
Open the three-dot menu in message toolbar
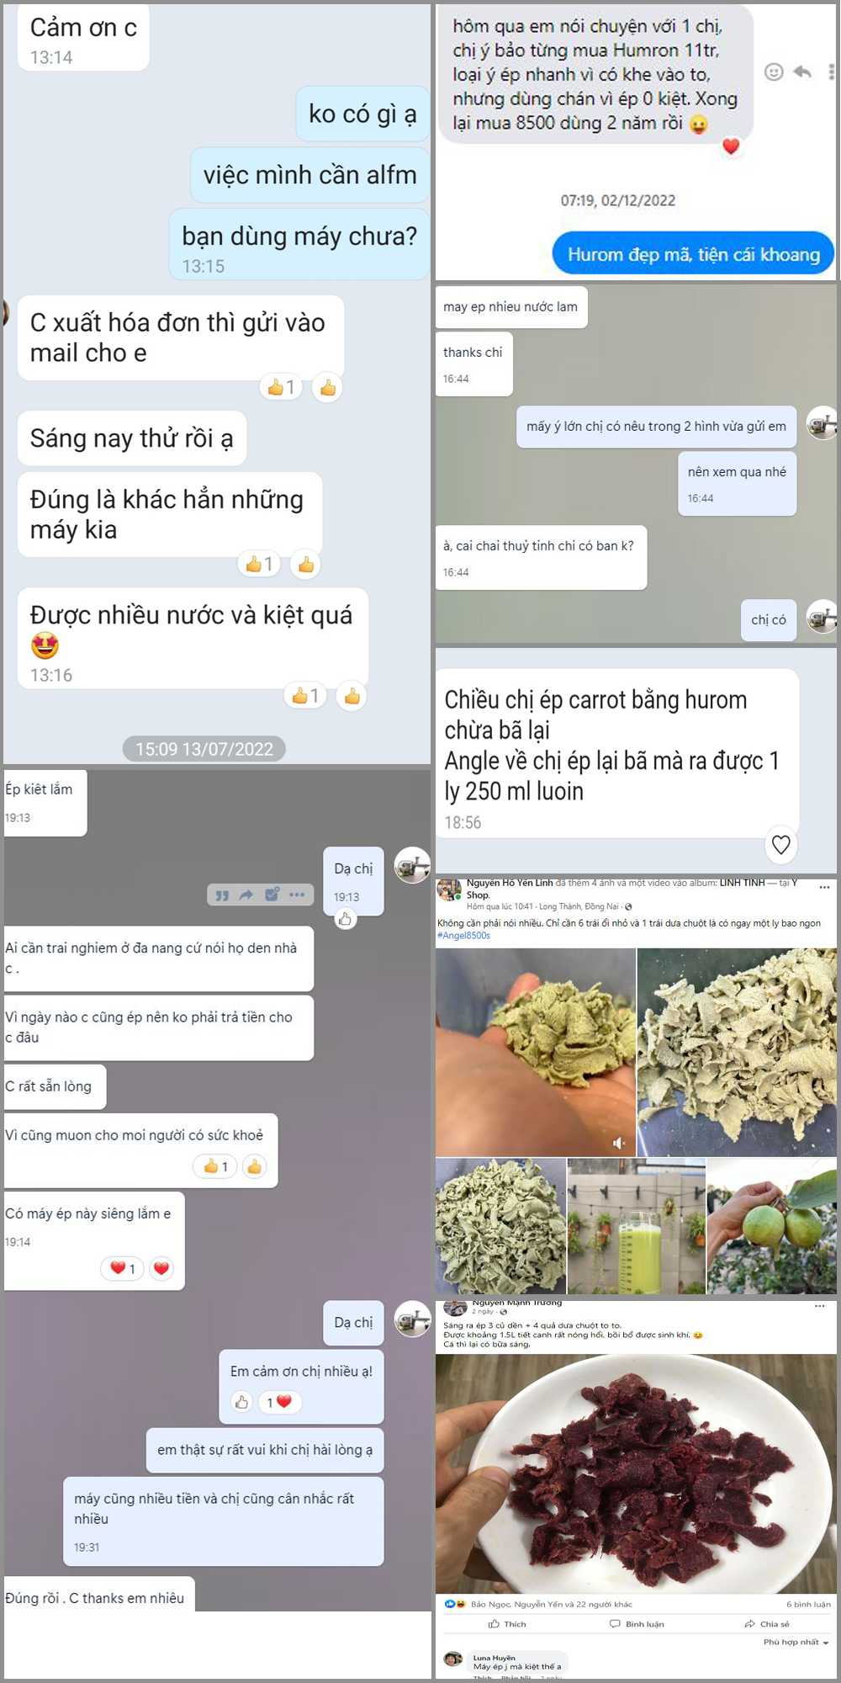coord(297,895)
